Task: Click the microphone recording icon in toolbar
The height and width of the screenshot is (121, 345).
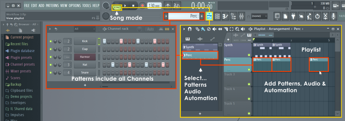Action: point(334,16)
